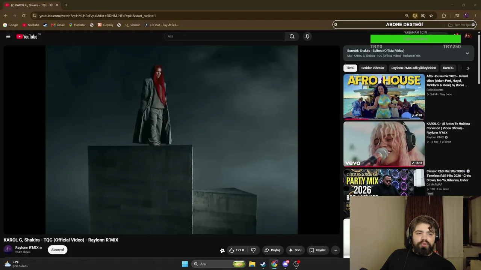This screenshot has height=270, width=481.
Task: Open the Afro House mix 2025 video title
Action: pos(447,81)
